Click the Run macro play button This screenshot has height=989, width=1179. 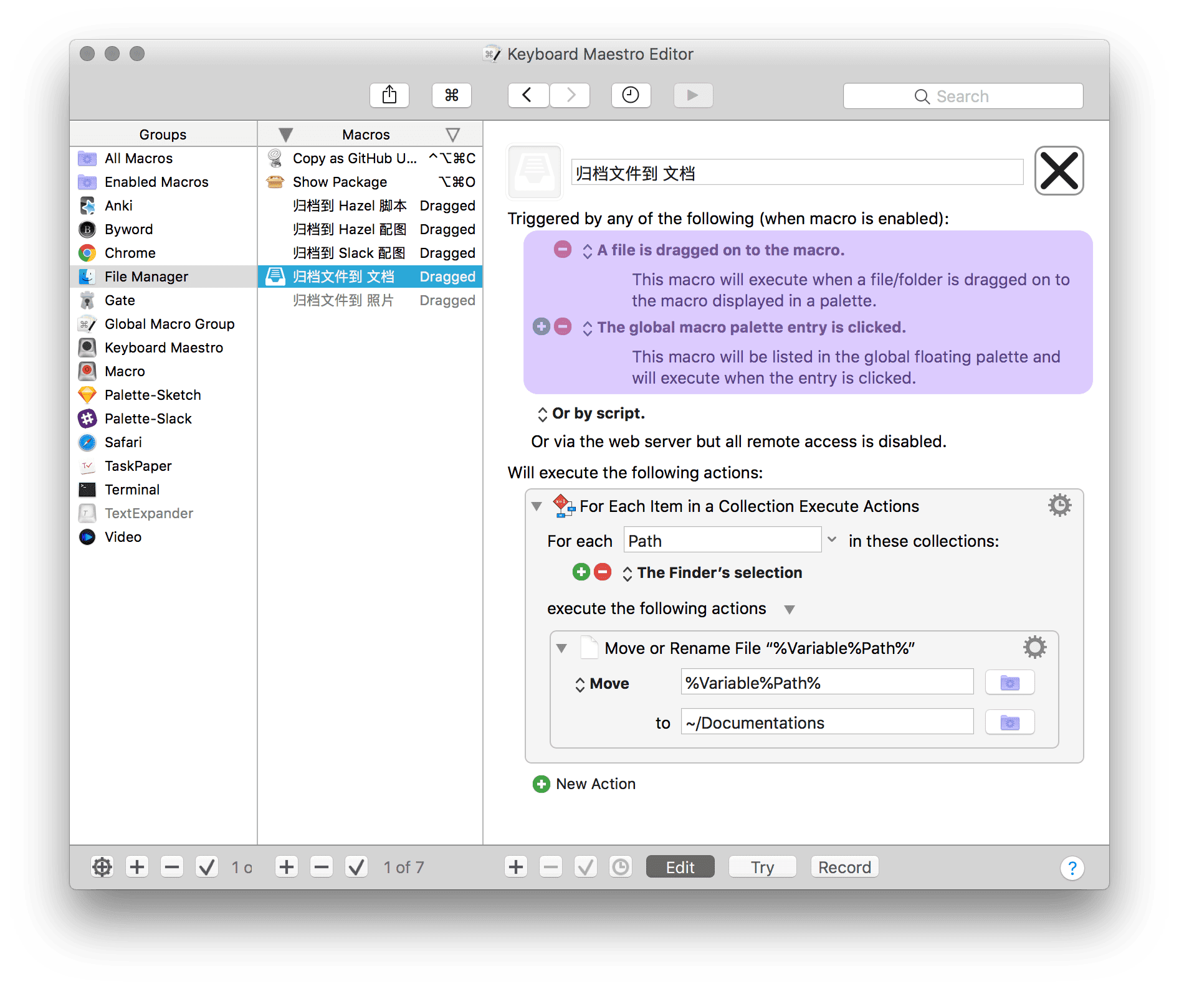tap(692, 95)
